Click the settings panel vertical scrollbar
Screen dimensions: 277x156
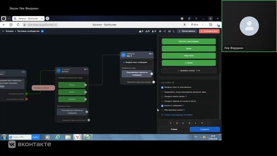pyautogui.click(x=220, y=96)
